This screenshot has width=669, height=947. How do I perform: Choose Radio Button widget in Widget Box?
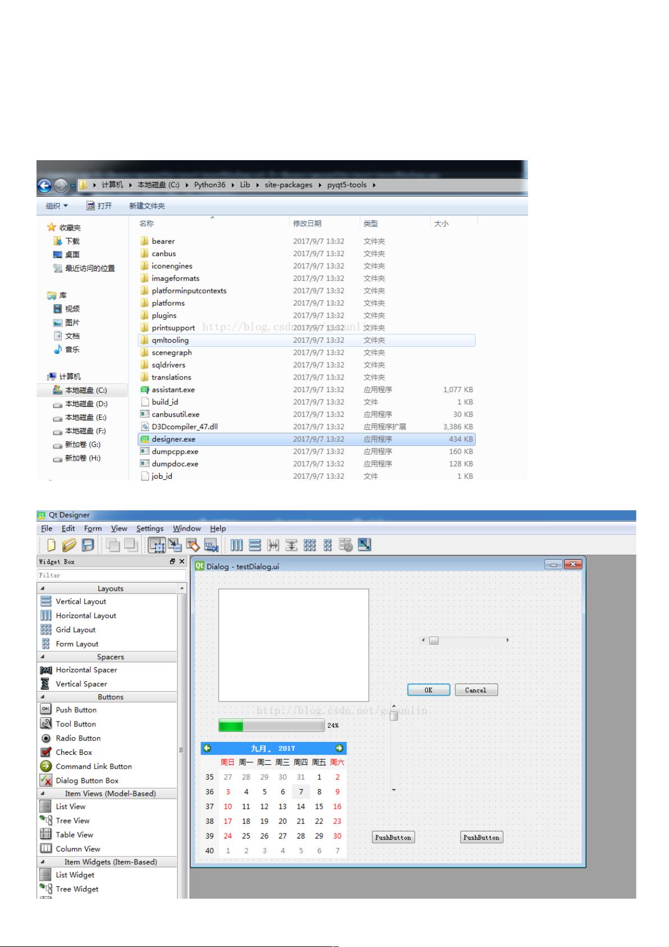coord(78,738)
